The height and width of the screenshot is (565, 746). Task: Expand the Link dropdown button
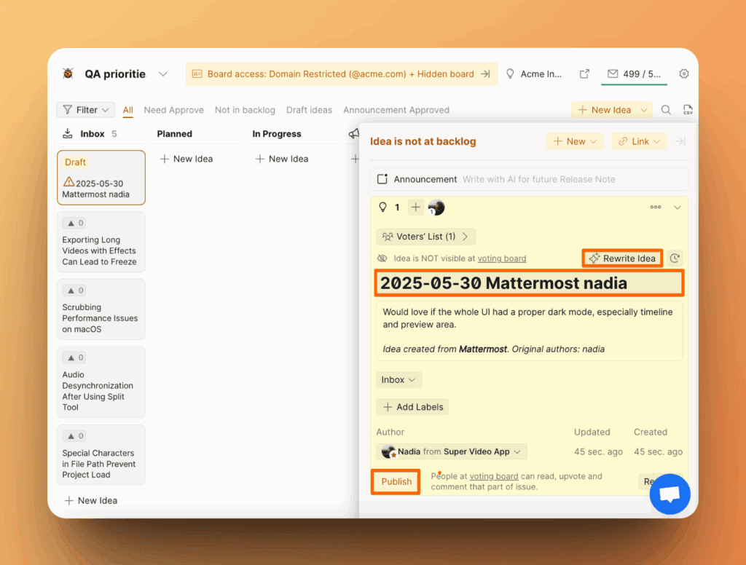tap(640, 141)
